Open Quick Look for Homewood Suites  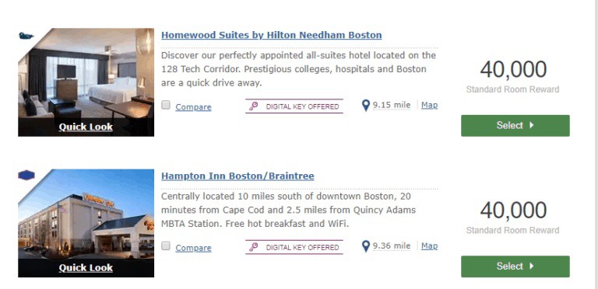pyautogui.click(x=86, y=127)
